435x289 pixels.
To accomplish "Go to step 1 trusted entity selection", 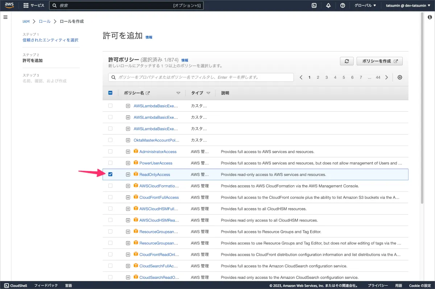I will 50,40.
